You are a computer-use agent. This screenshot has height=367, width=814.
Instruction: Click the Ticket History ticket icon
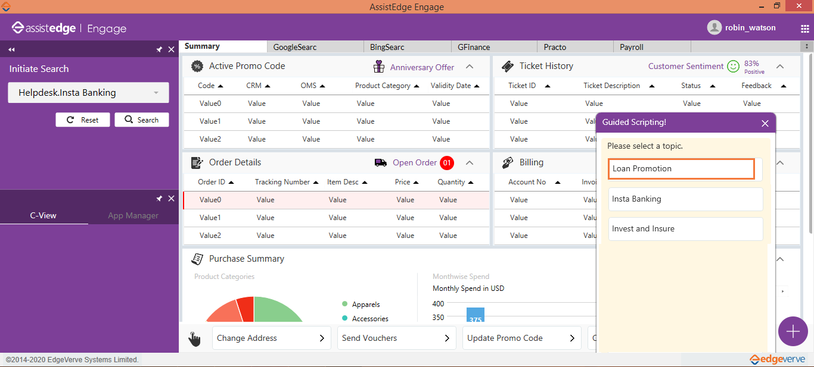pyautogui.click(x=508, y=66)
